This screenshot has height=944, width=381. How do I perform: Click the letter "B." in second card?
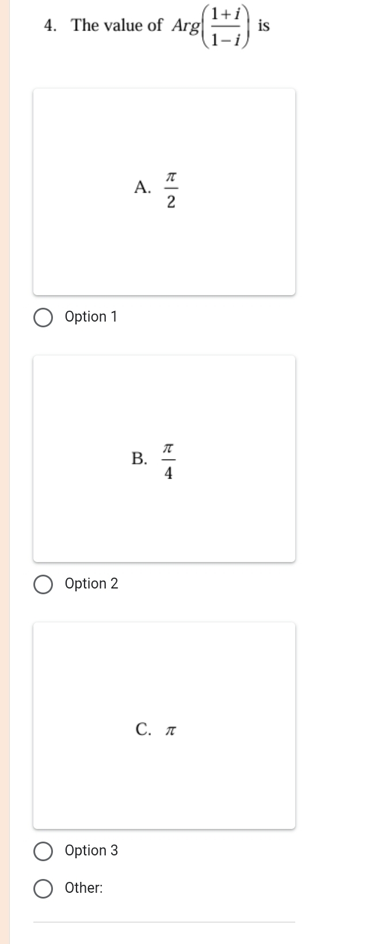point(139,458)
